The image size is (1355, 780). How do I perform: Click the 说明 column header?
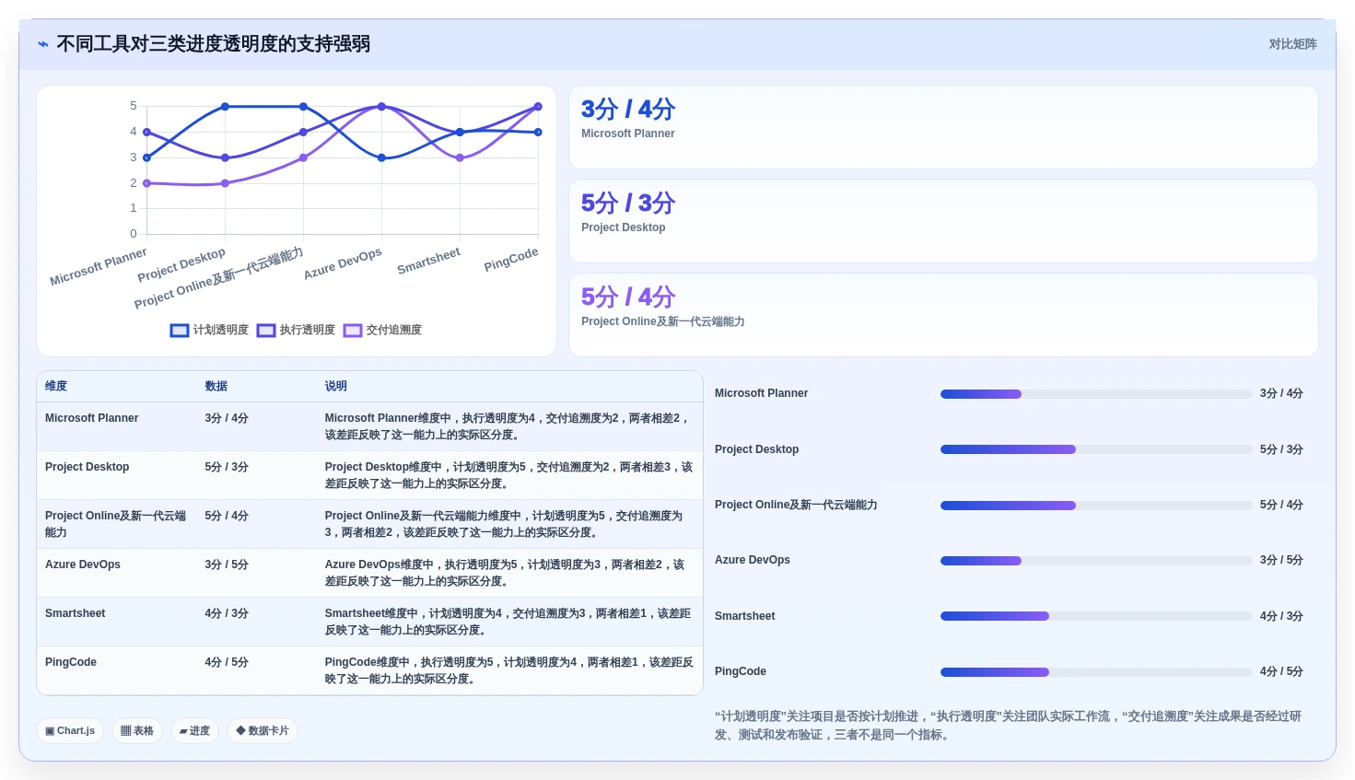[336, 387]
